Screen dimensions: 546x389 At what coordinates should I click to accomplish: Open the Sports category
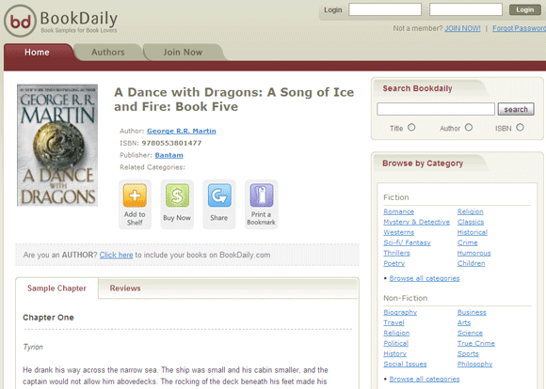tap(468, 353)
